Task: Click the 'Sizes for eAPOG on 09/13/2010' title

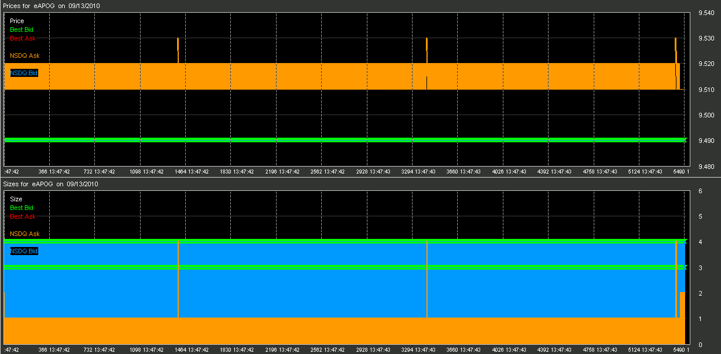Action: pos(51,184)
